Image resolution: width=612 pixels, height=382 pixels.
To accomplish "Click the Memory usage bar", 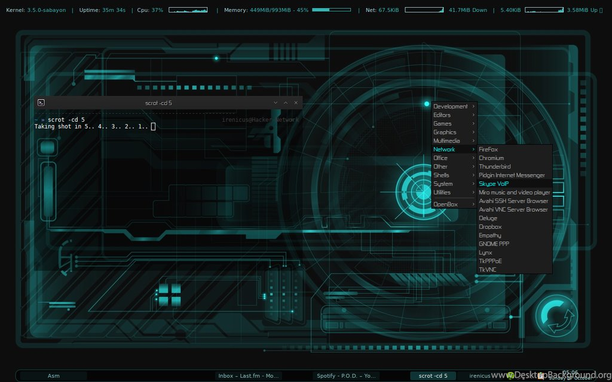I will pos(331,10).
